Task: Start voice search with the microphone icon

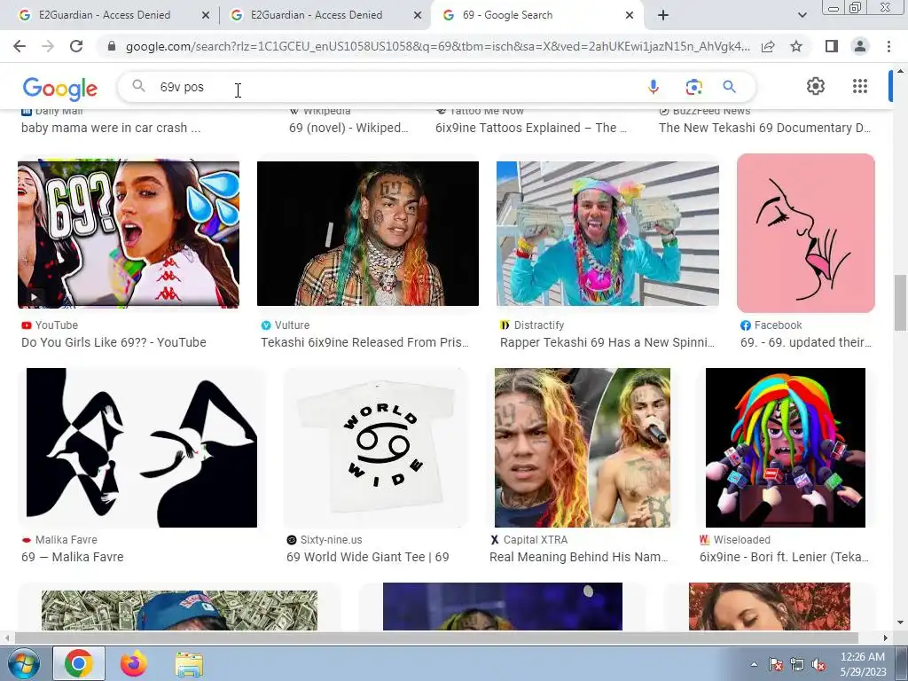Action: coord(654,87)
